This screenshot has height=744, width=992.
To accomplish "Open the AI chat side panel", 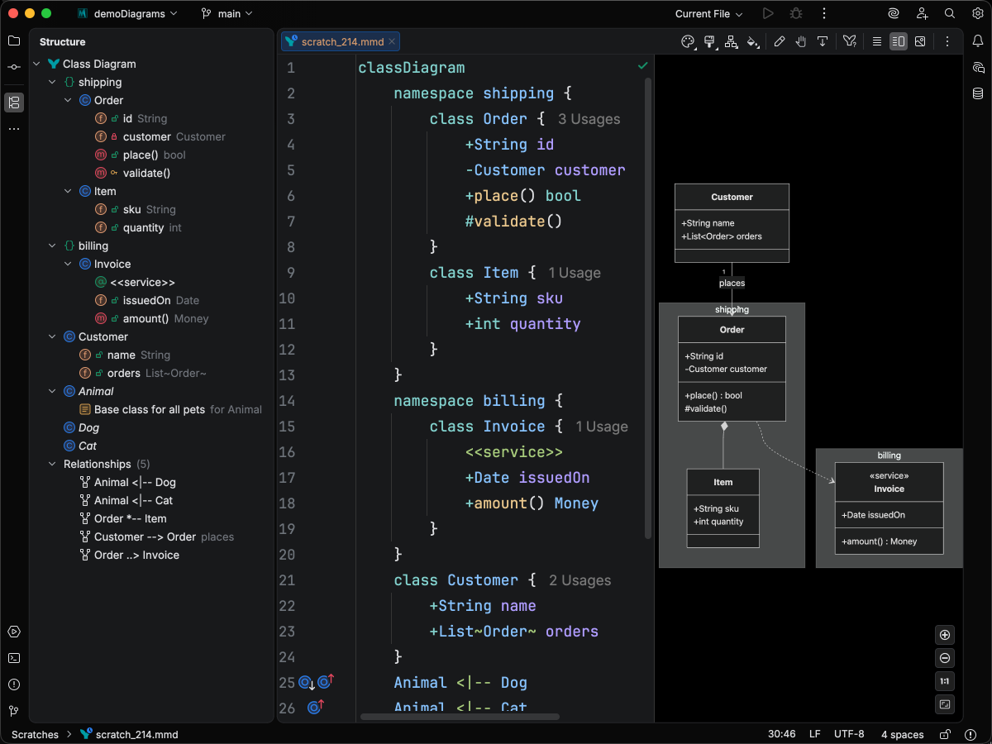I will click(978, 67).
